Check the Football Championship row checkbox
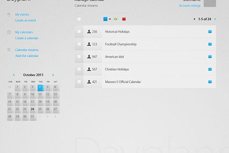The height and width of the screenshot is (153, 229). (79, 44)
